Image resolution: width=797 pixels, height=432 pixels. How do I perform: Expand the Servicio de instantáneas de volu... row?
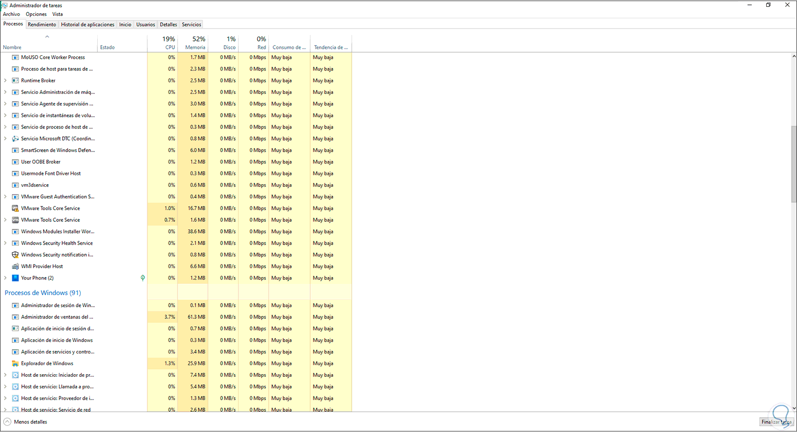pyautogui.click(x=5, y=116)
